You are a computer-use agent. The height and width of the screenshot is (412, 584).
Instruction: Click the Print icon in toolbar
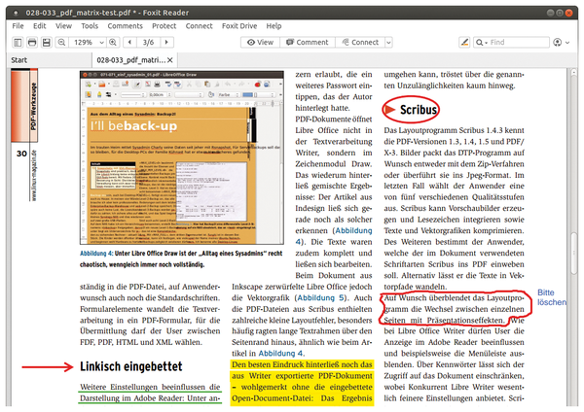tap(32, 43)
